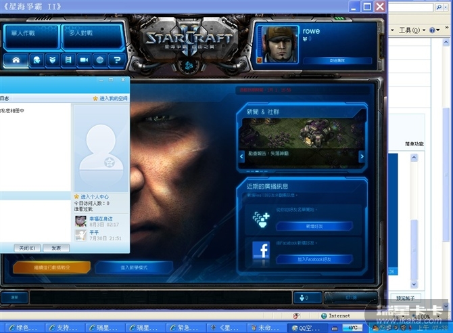
Task: Click the default avatar silhouette in QQ window
Action: (101, 148)
